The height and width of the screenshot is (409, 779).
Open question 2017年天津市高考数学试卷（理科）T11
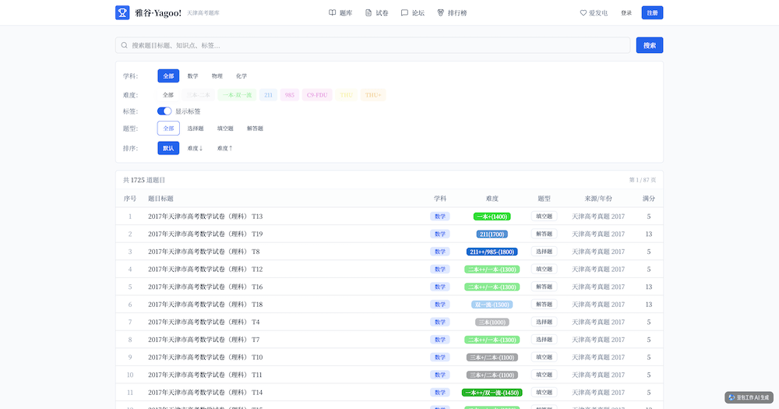[x=205, y=375]
